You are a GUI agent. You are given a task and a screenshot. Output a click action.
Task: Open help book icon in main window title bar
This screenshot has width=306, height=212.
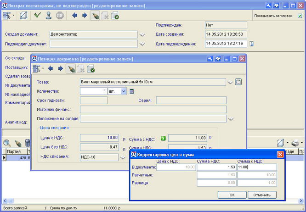pyautogui.click(x=276, y=6)
